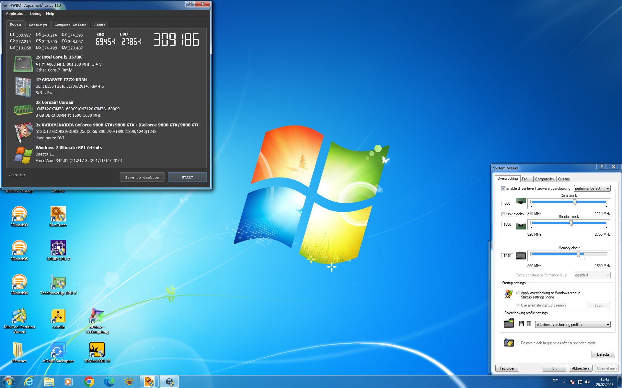Screen dimensions: 622x388
Task: Click the RAM module icon in Aquamark
Action: 23,110
